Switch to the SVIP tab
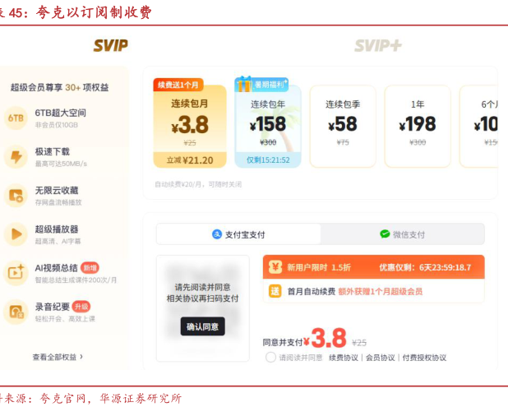The image size is (508, 407). [x=110, y=45]
